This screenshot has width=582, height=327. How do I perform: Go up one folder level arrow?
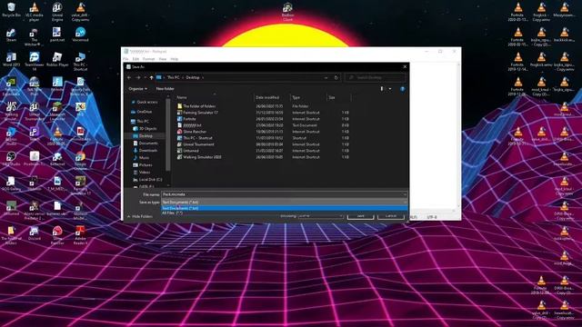[151, 77]
